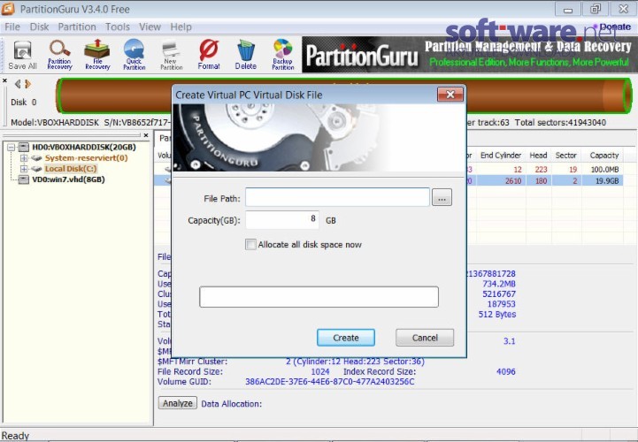The image size is (638, 442).
Task: Go to next disk arrow
Action: coord(27,84)
